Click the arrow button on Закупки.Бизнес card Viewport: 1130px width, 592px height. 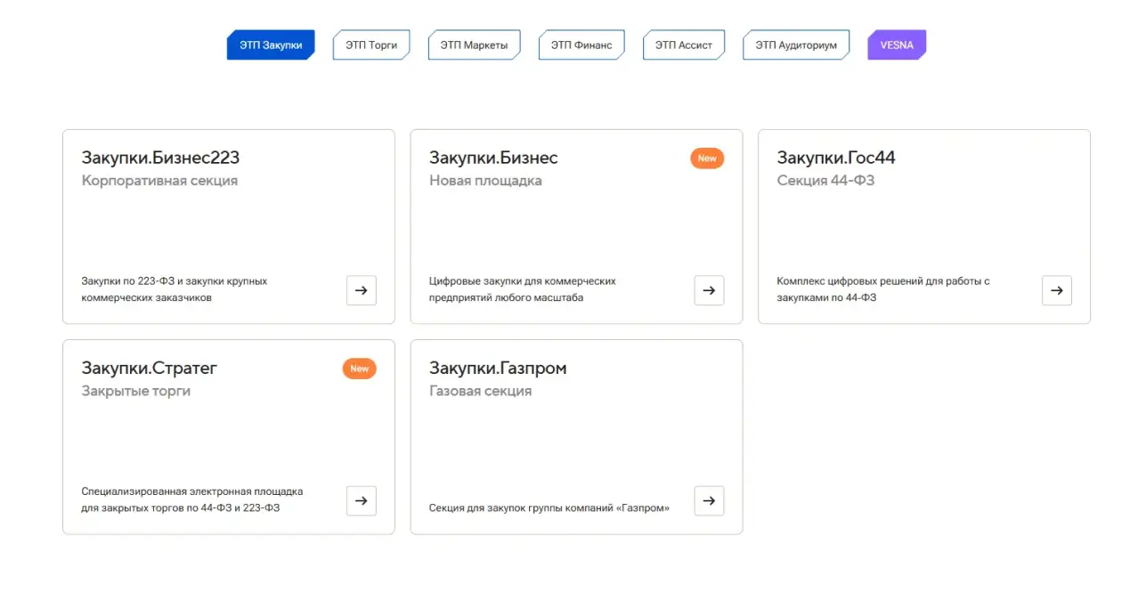709,290
